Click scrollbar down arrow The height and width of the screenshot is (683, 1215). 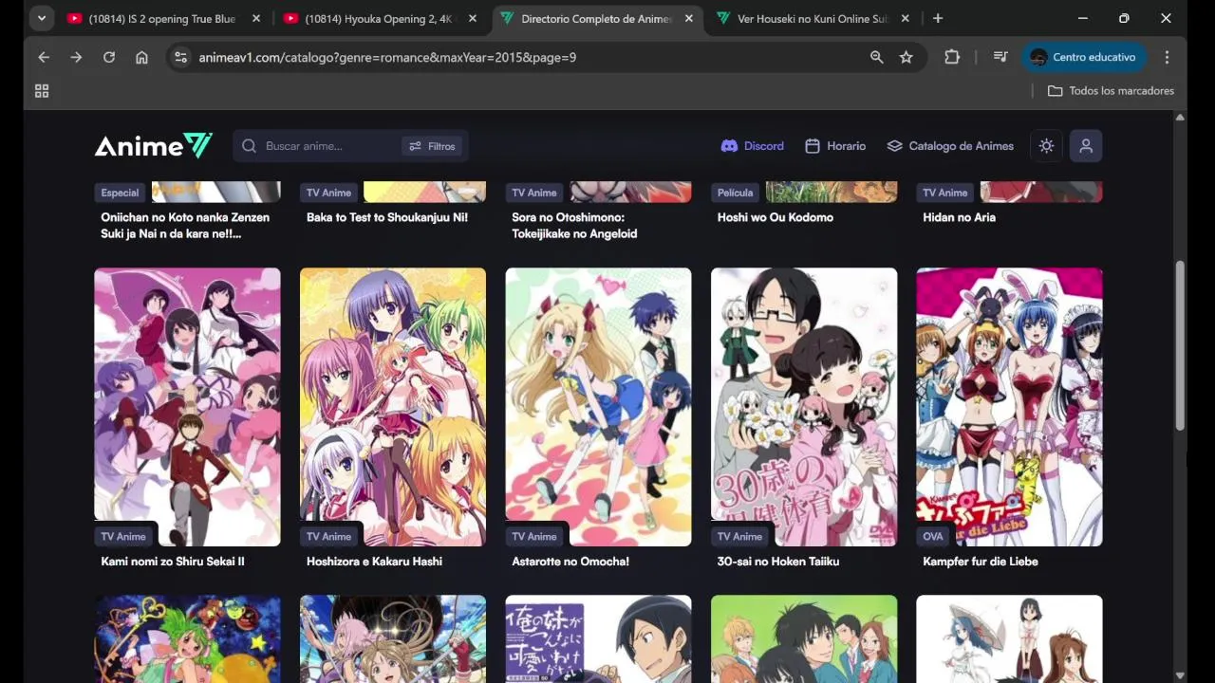[x=1180, y=675]
